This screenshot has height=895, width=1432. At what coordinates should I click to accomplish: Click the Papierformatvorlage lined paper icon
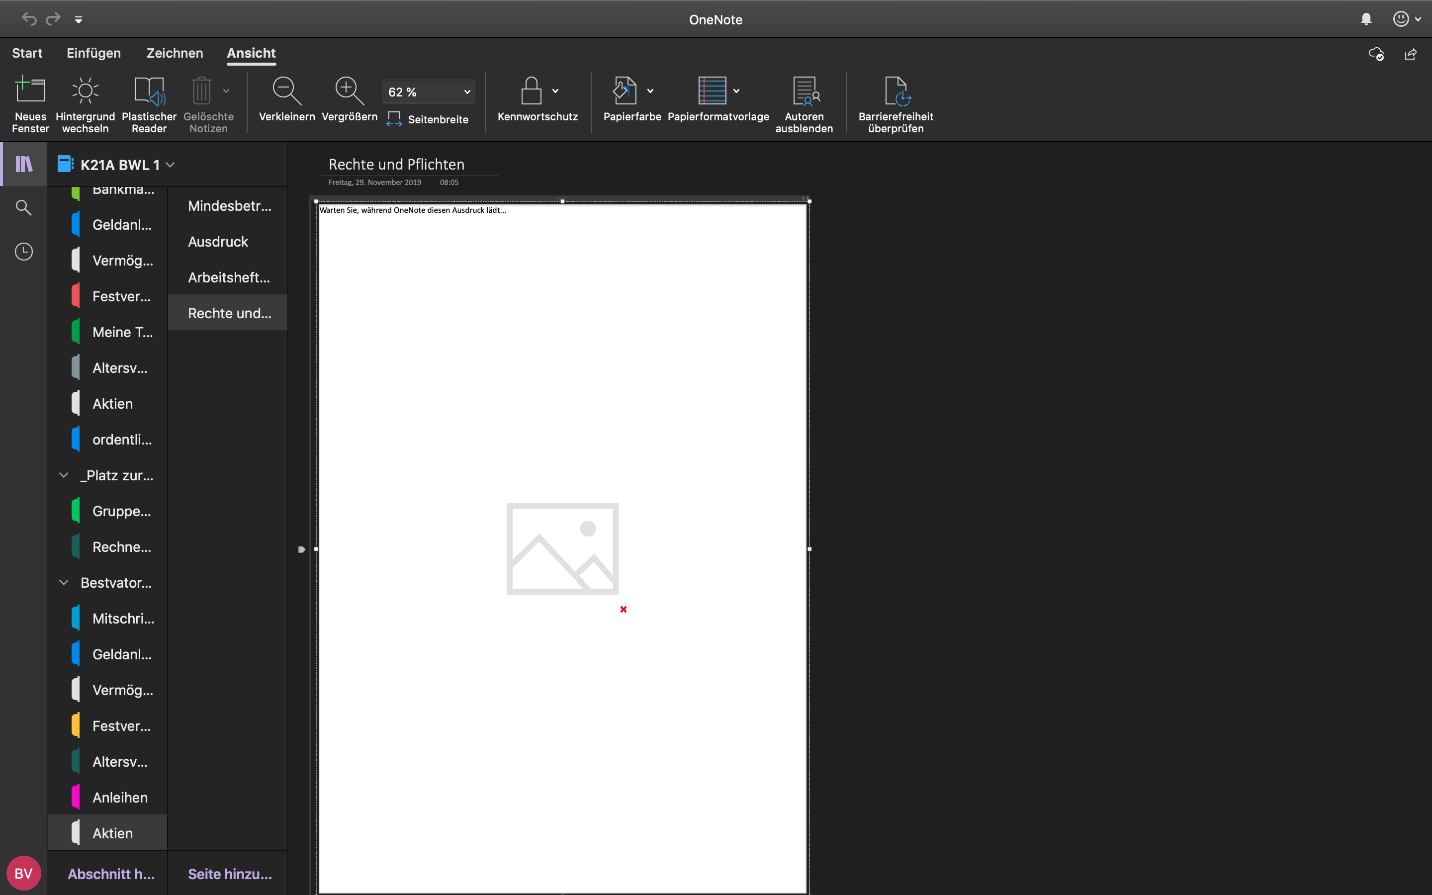[x=712, y=90]
